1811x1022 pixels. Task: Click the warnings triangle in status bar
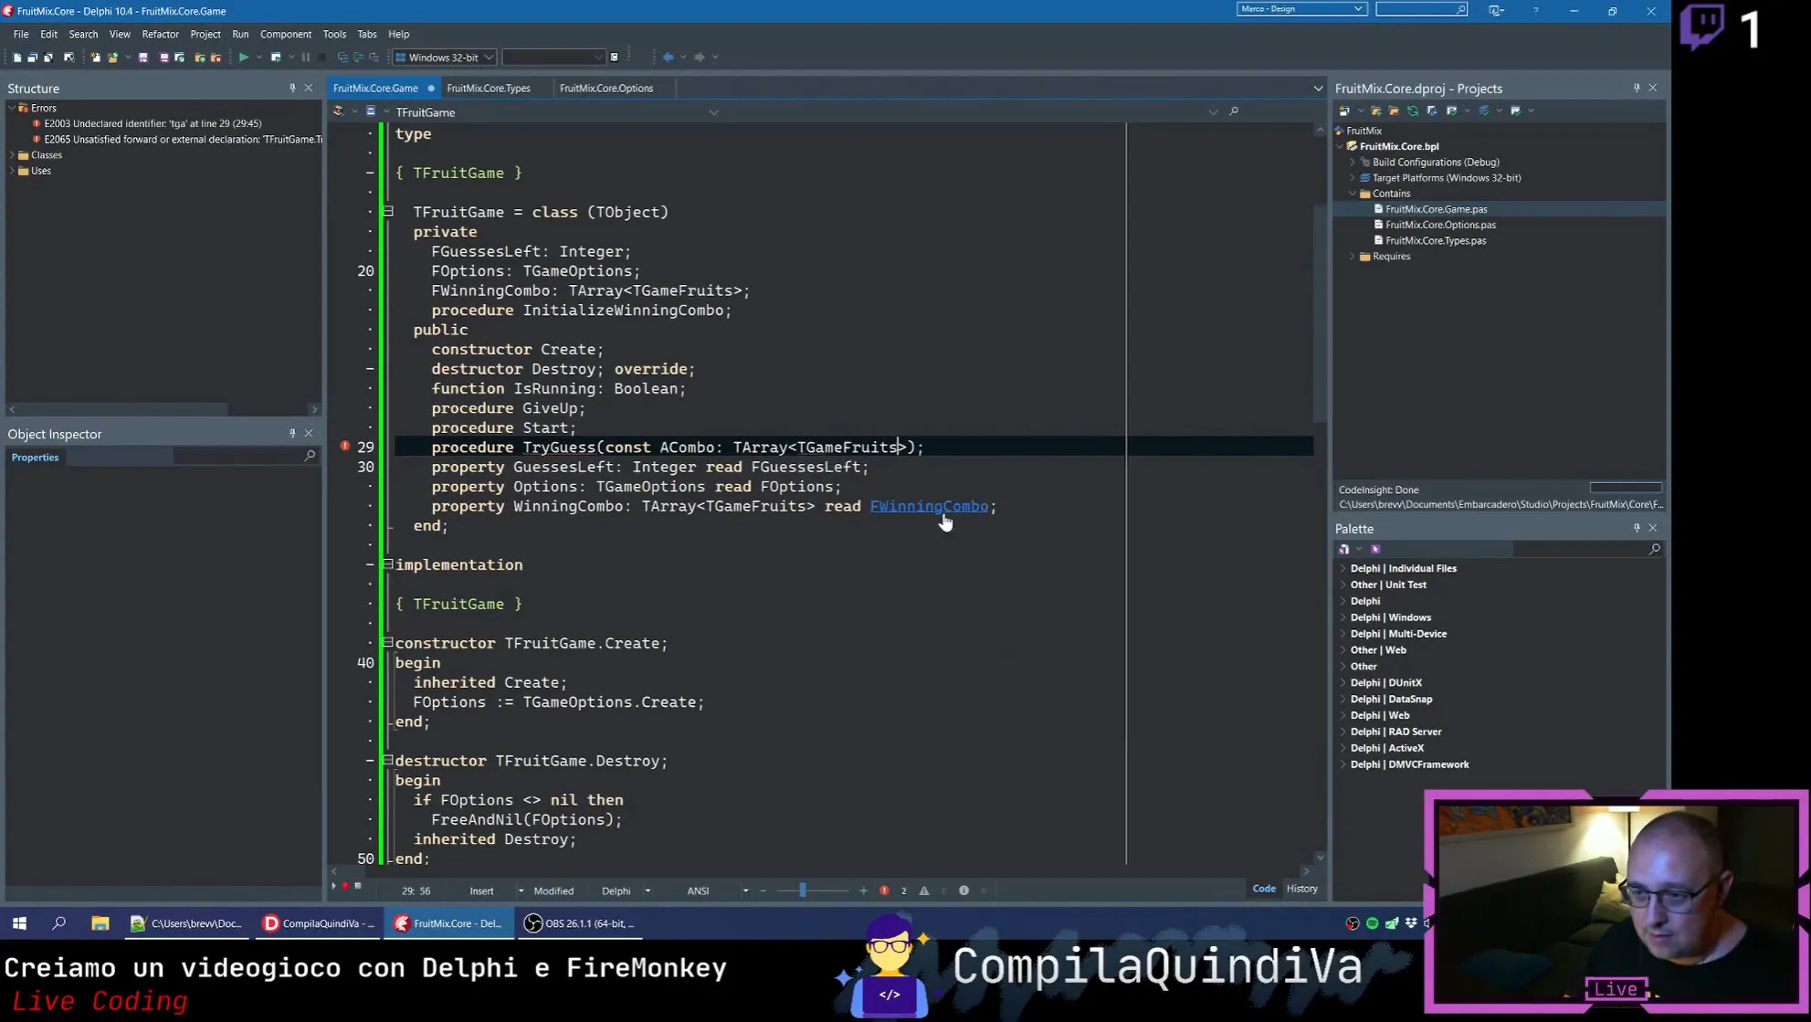[x=924, y=890]
